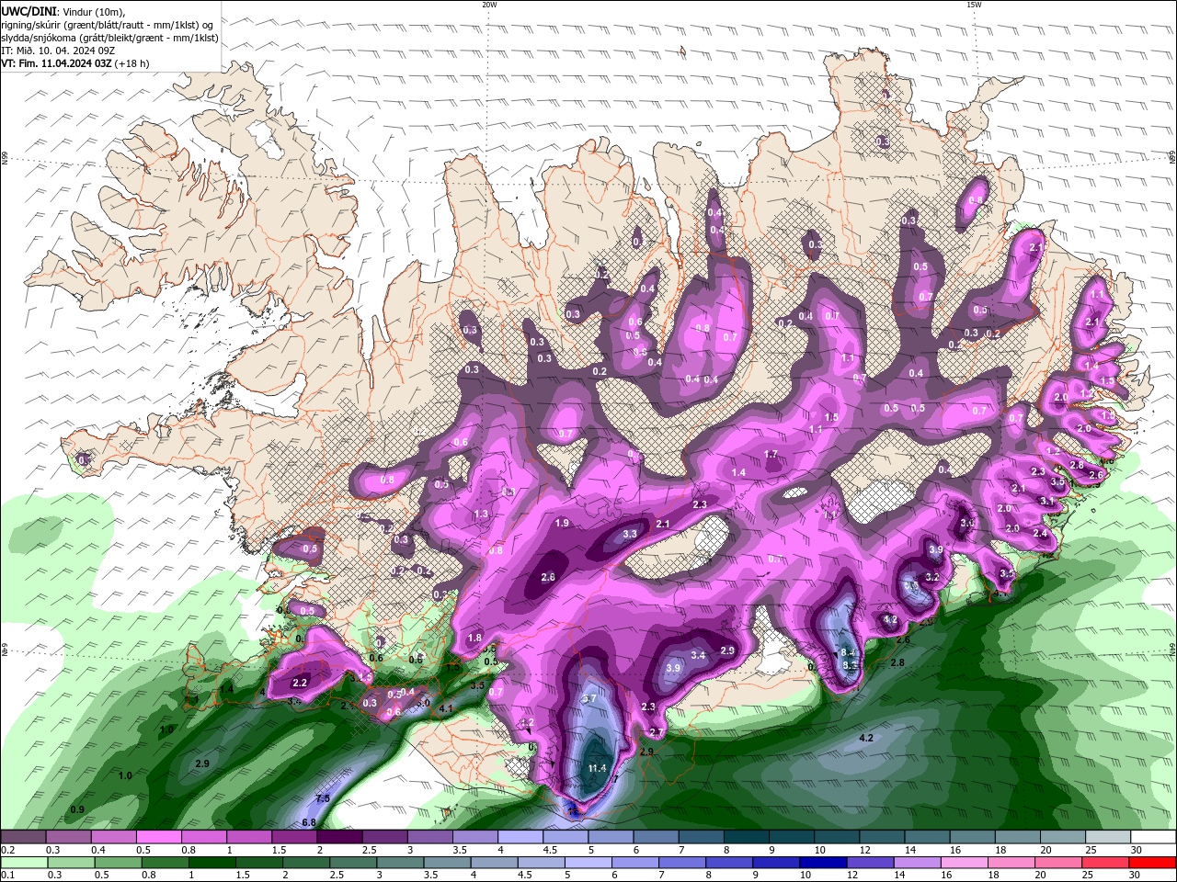
Task: Click the '3.3' snowfall value on the map
Action: point(630,534)
